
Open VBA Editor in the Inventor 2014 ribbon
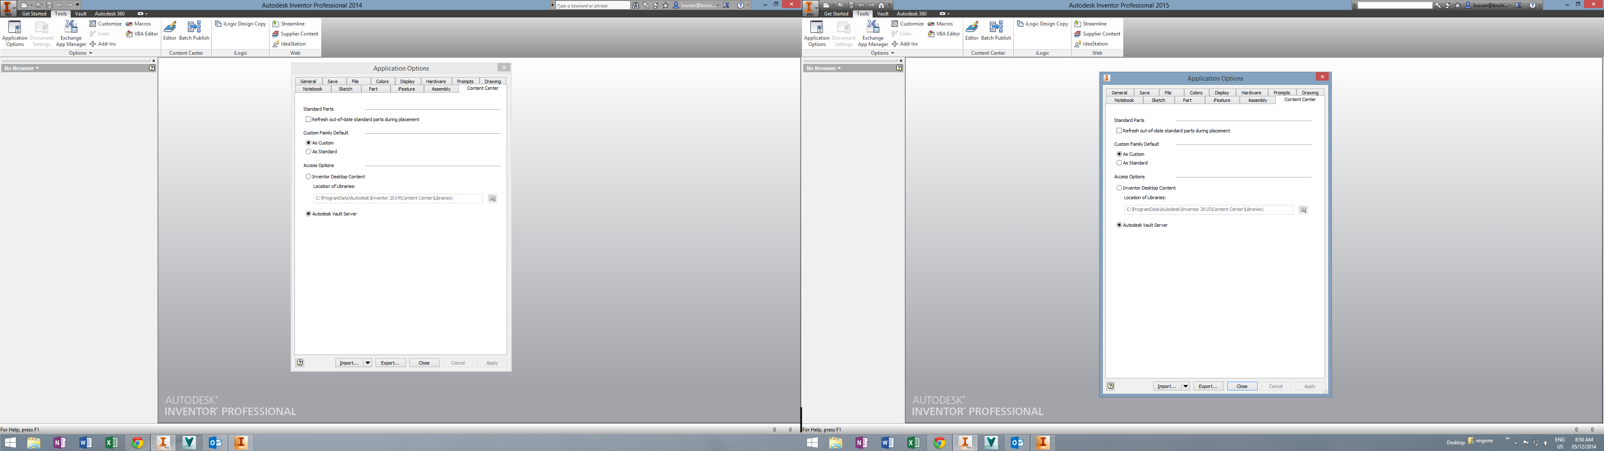[x=142, y=34]
